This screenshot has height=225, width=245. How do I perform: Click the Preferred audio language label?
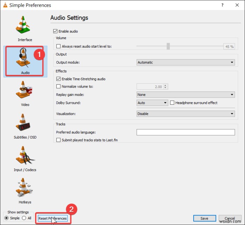pos(76,132)
